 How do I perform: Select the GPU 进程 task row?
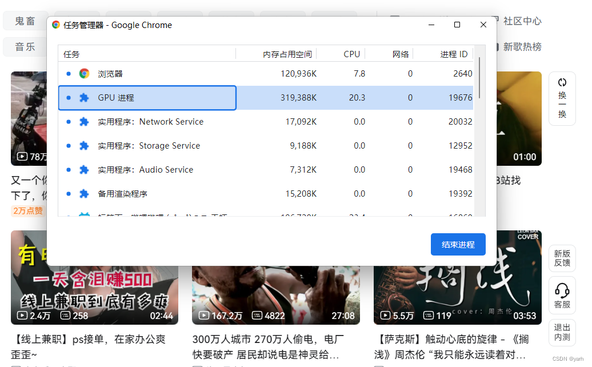[x=266, y=98]
